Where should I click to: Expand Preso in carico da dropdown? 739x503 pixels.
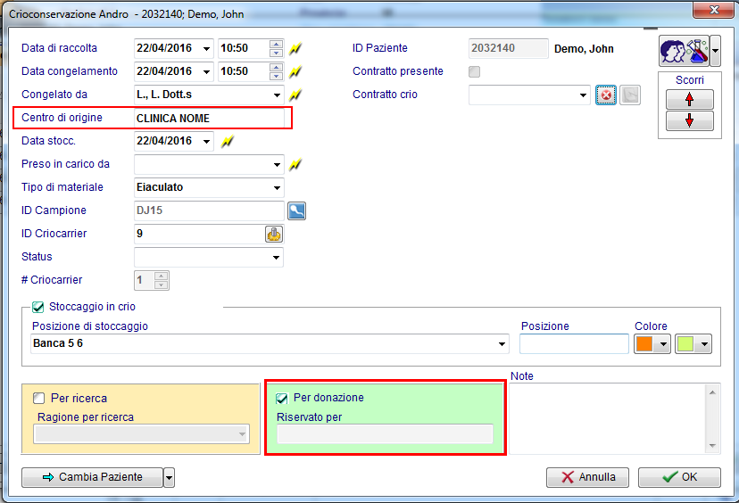[277, 164]
